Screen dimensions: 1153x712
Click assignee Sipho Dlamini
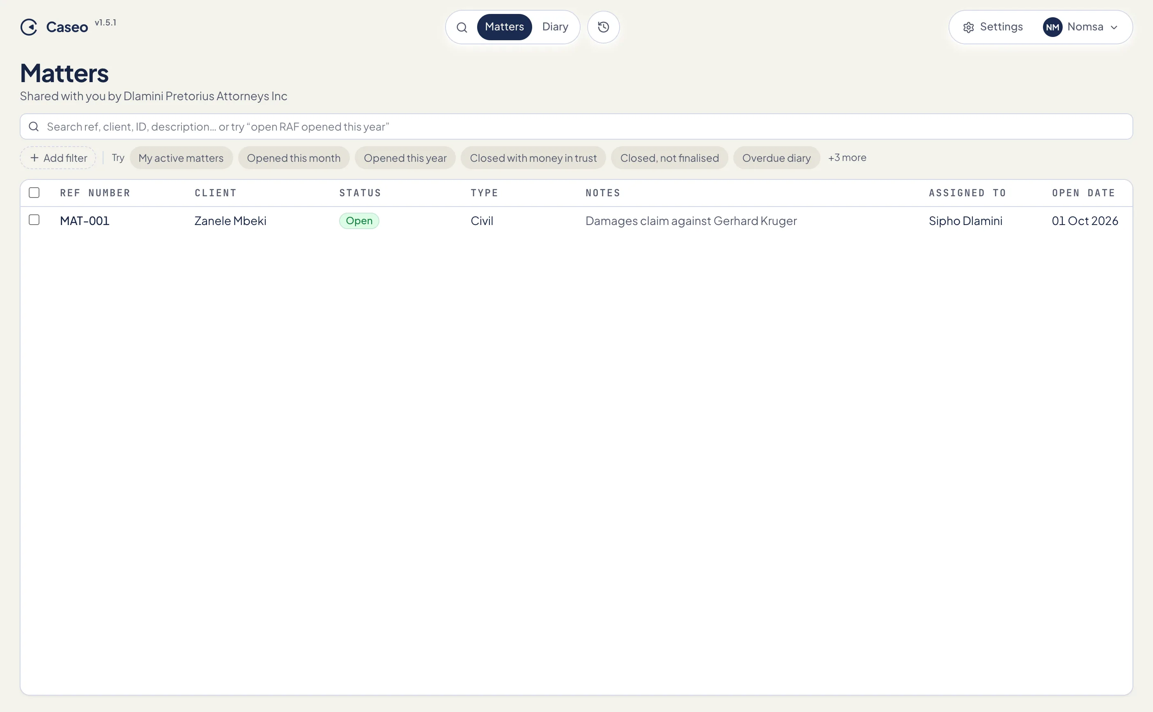965,220
